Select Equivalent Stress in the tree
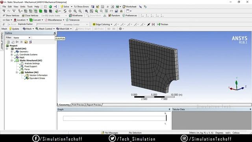Viewport: 252px width, 142px height. 37,78
